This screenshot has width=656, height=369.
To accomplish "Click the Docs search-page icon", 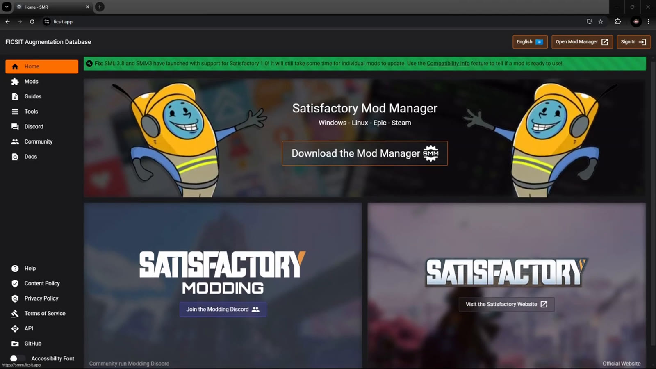I will pyautogui.click(x=15, y=157).
